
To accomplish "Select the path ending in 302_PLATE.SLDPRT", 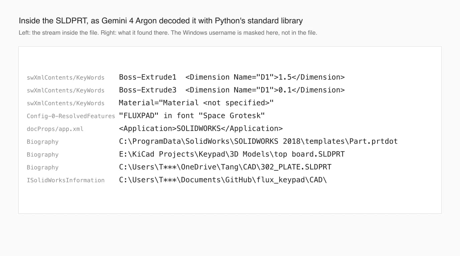I will (225, 167).
